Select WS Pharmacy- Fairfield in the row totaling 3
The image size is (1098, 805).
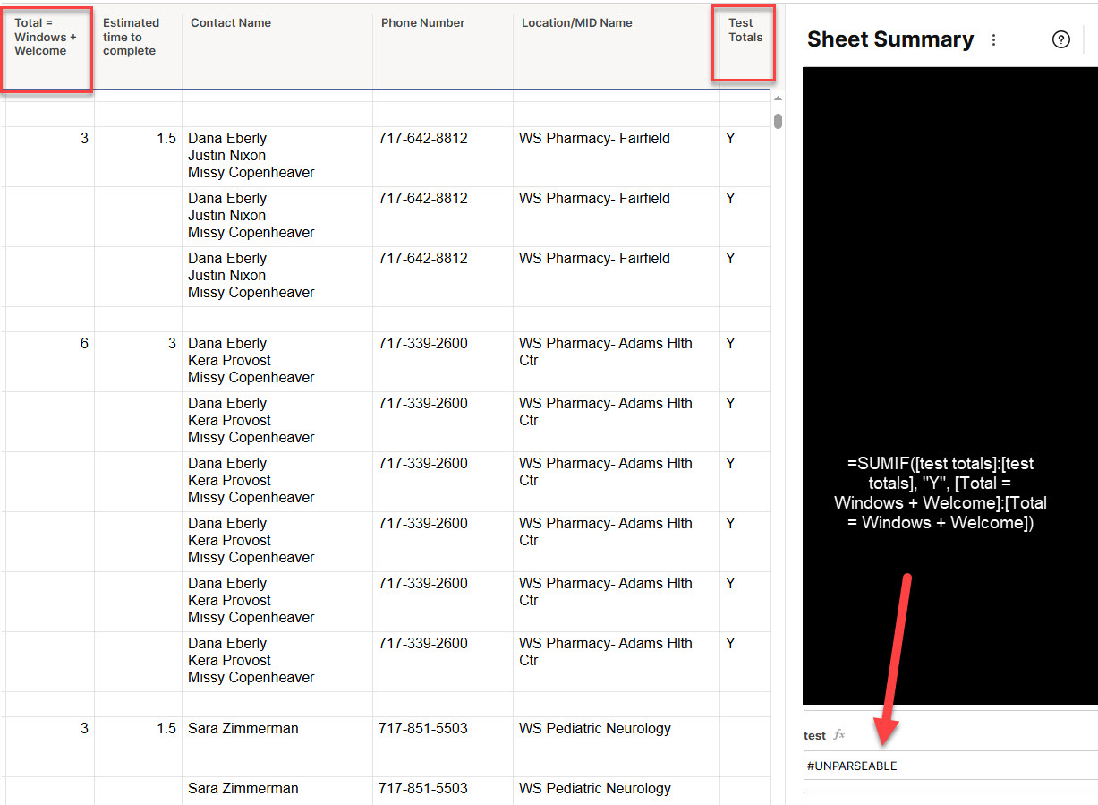(x=617, y=157)
